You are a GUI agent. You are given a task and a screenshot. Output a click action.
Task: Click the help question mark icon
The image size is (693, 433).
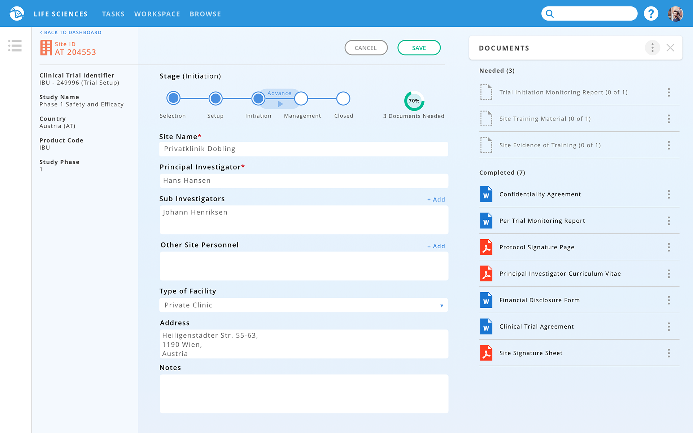(651, 14)
